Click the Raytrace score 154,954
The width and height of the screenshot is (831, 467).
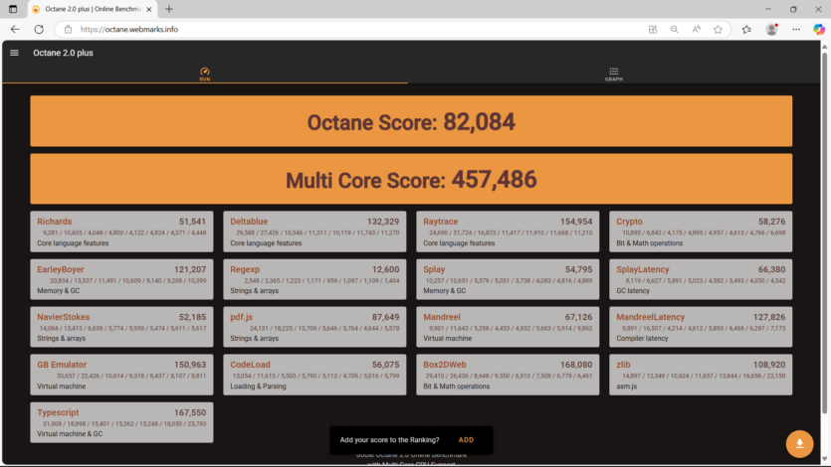(x=576, y=222)
